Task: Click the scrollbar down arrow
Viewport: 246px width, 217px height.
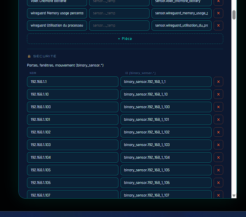Action: 234,196
